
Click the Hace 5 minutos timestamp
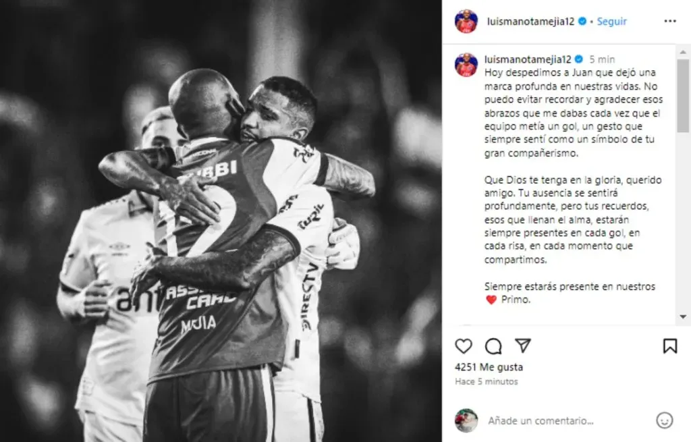point(486,381)
